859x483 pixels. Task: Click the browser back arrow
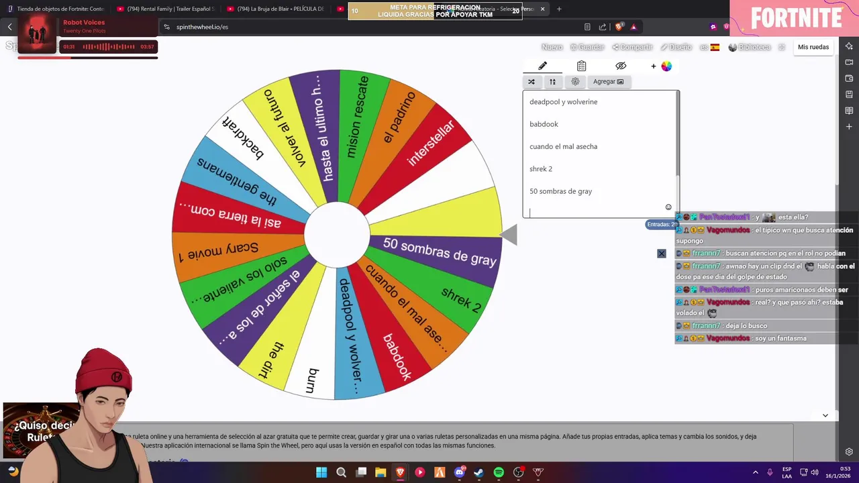[9, 27]
